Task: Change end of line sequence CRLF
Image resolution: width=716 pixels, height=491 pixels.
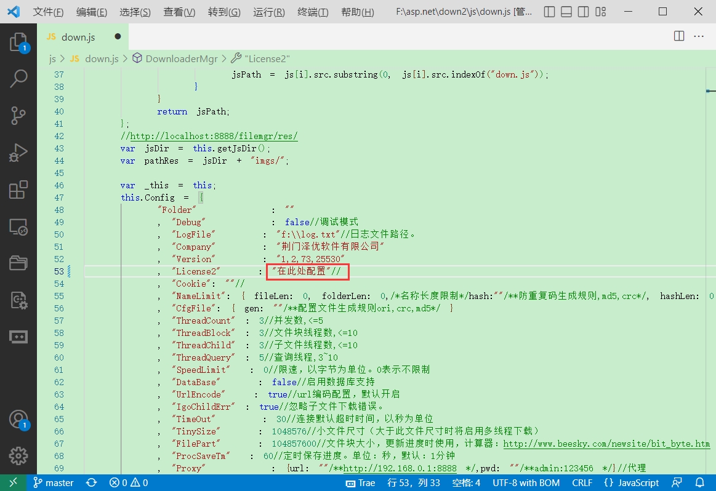Action: tap(582, 482)
